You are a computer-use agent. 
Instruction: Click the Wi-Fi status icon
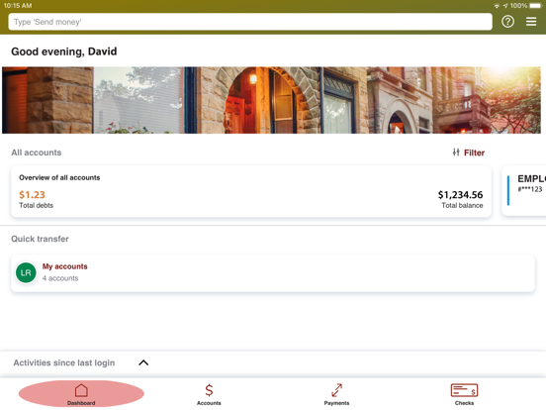[497, 6]
